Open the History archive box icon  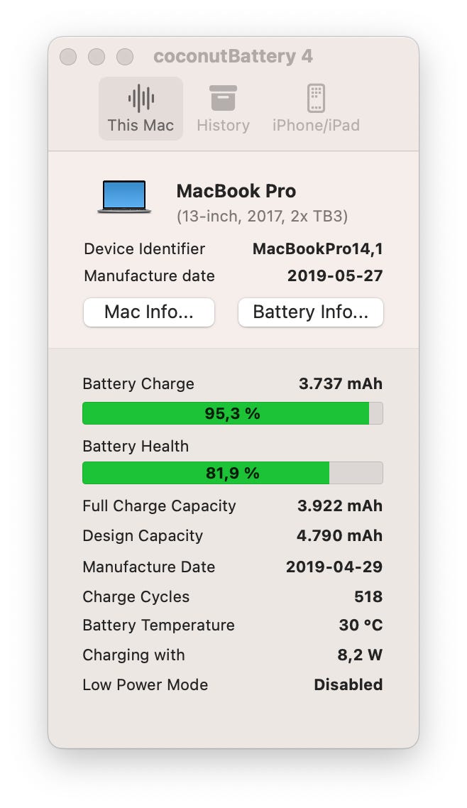point(223,97)
